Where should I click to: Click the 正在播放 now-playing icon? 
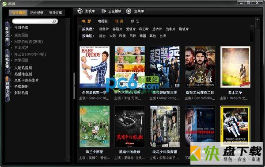pyautogui.click(x=104, y=11)
